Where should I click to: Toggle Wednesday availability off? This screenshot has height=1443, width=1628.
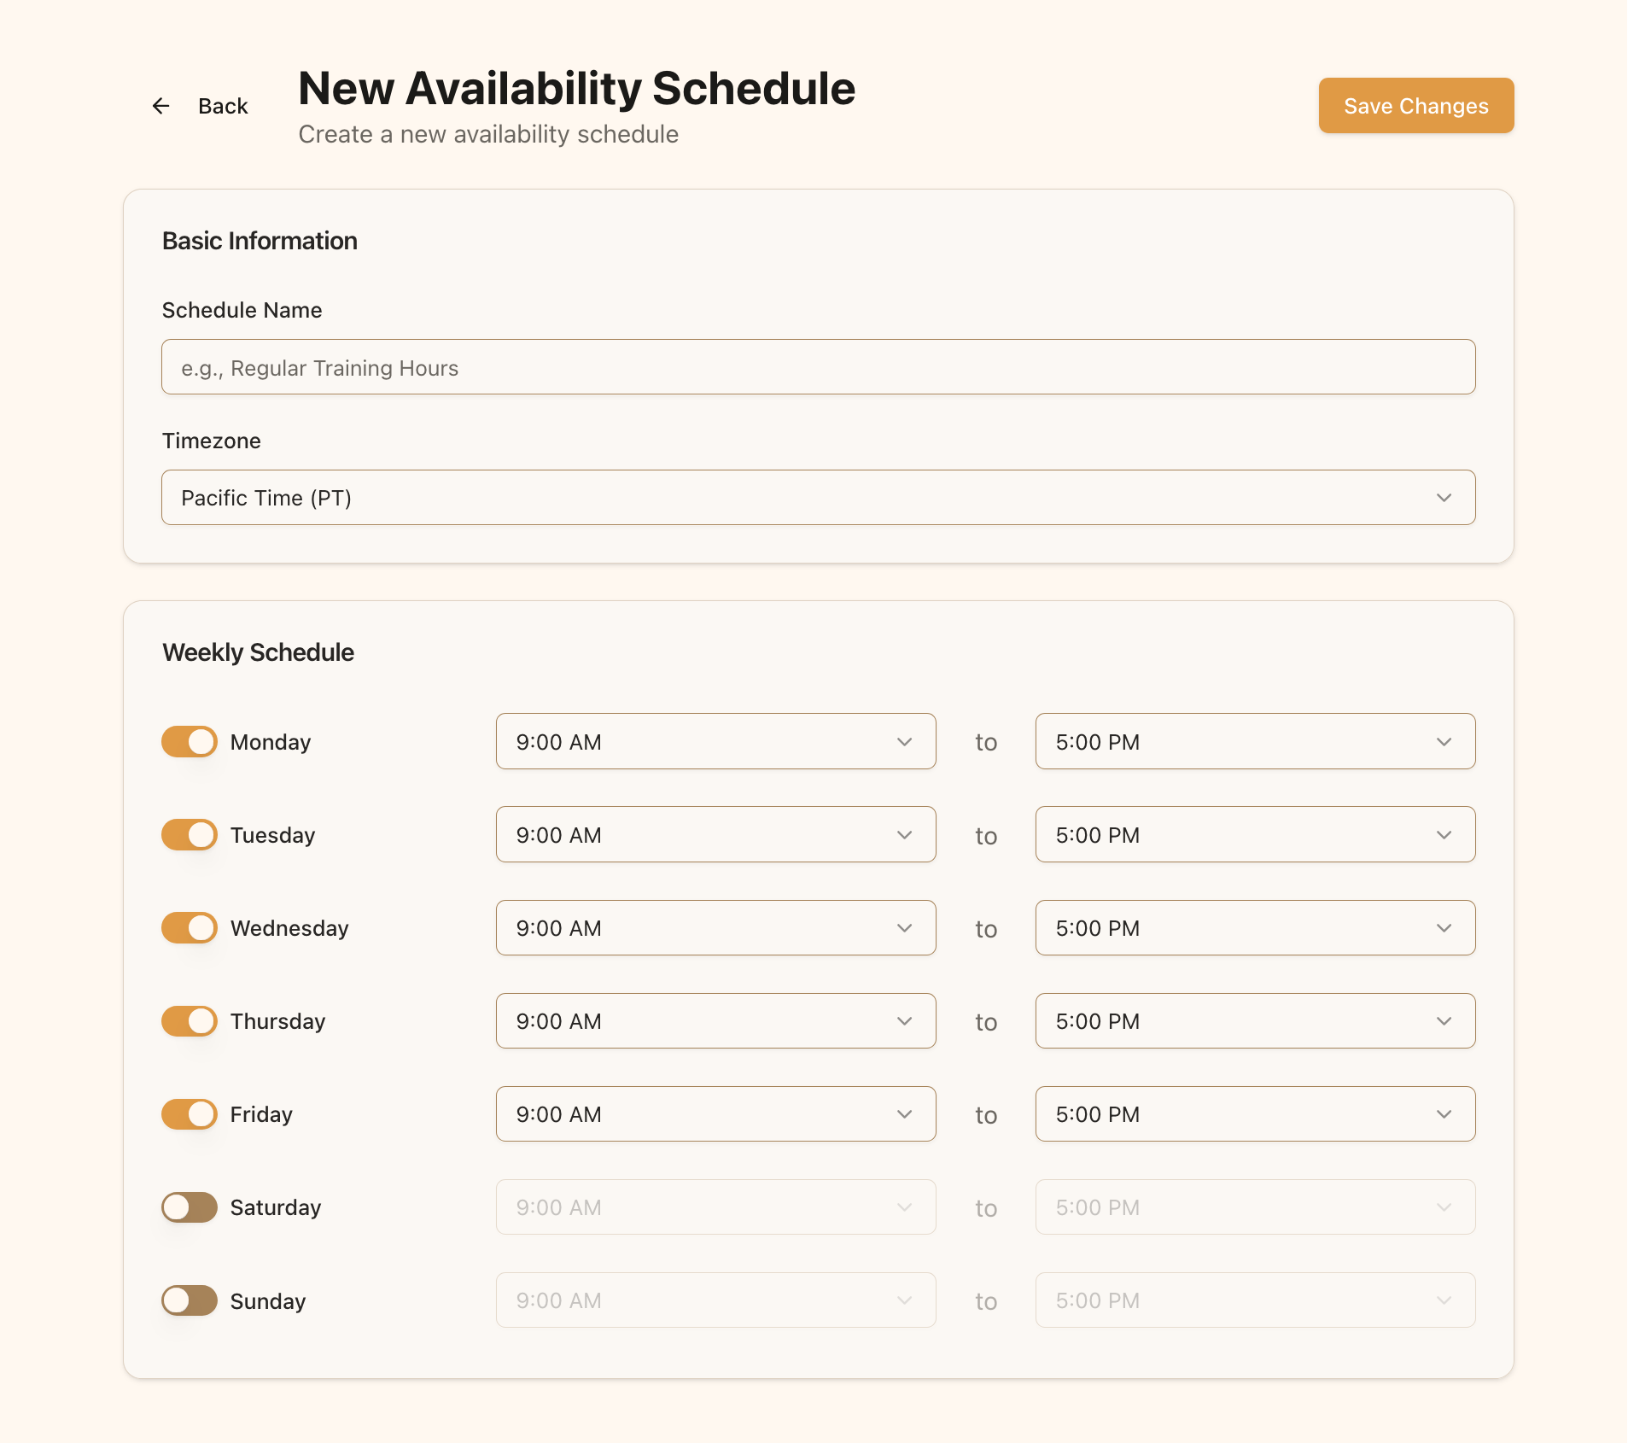tap(189, 927)
